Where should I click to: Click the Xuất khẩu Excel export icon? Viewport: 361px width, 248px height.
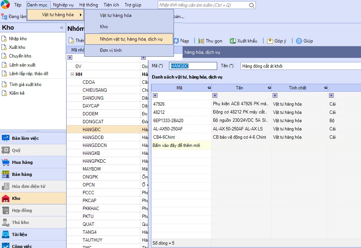233,41
